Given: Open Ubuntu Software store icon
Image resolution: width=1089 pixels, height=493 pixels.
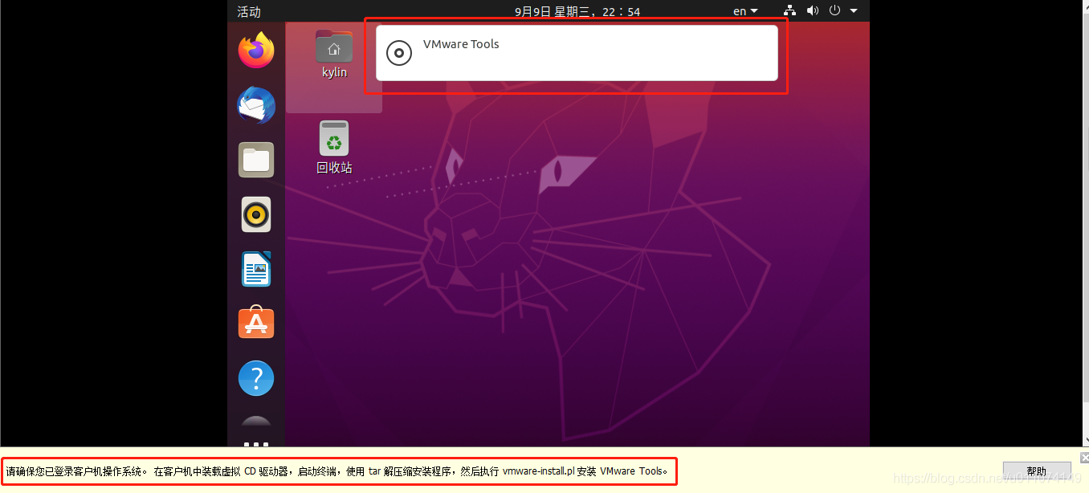Looking at the screenshot, I should pyautogui.click(x=256, y=323).
